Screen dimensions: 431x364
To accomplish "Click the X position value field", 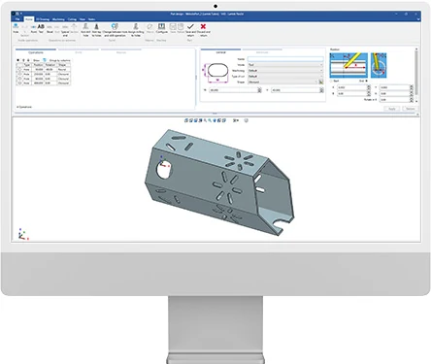I will (x=351, y=87).
